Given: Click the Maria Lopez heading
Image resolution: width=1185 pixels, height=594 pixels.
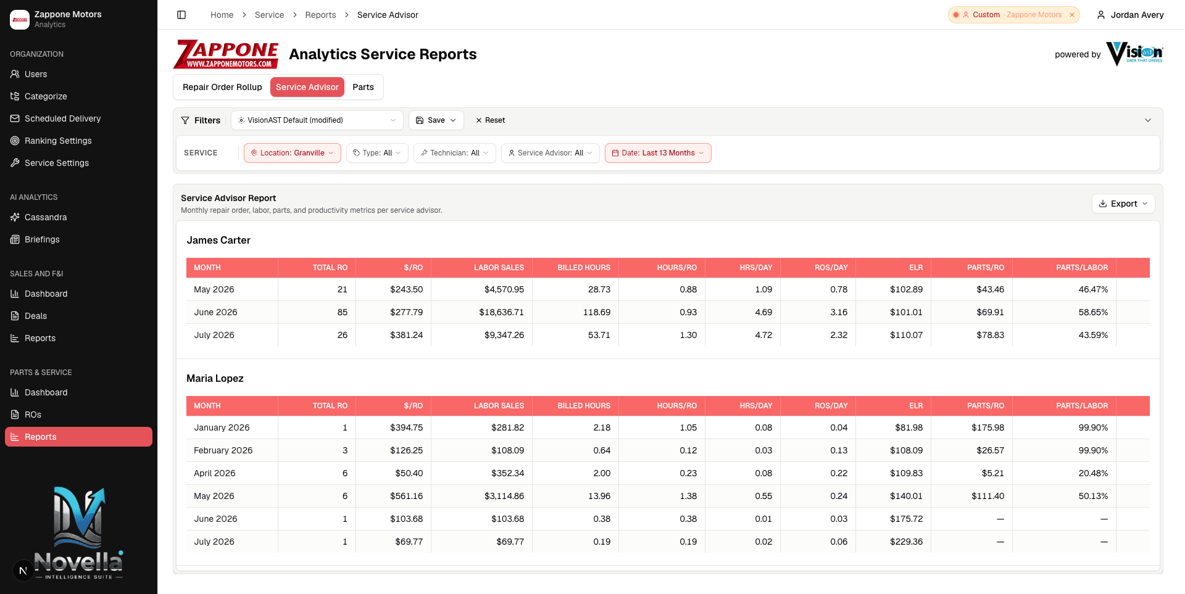Looking at the screenshot, I should pyautogui.click(x=215, y=379).
